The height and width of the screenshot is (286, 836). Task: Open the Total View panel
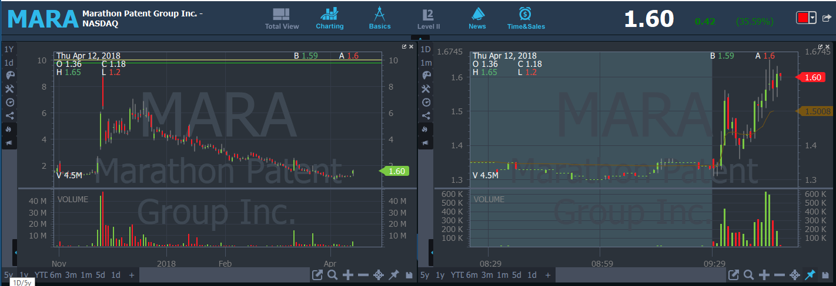[282, 18]
